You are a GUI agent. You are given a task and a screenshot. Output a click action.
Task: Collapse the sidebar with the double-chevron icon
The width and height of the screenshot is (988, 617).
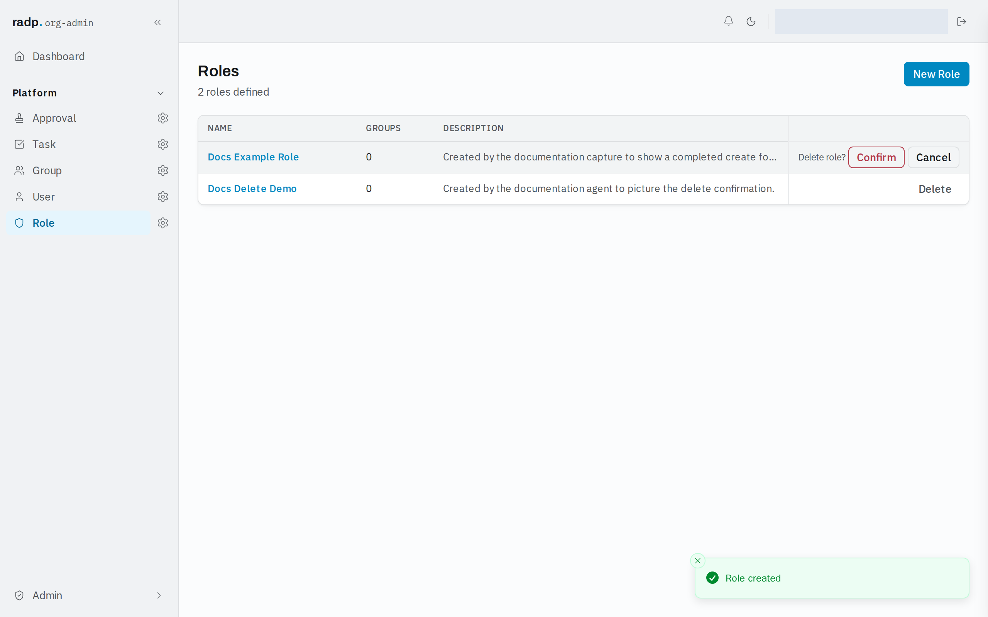click(x=157, y=22)
